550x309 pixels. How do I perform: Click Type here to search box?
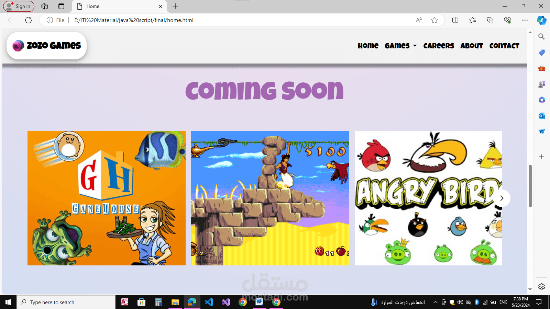tap(66, 302)
